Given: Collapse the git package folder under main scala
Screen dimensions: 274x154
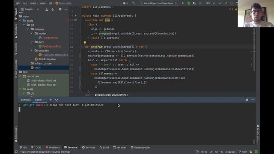Looking at the screenshot, I should [24, 25].
